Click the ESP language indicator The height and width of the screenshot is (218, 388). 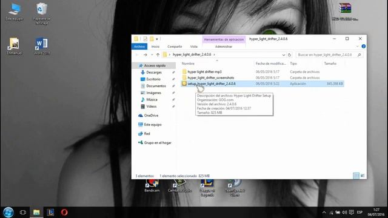coord(360,213)
